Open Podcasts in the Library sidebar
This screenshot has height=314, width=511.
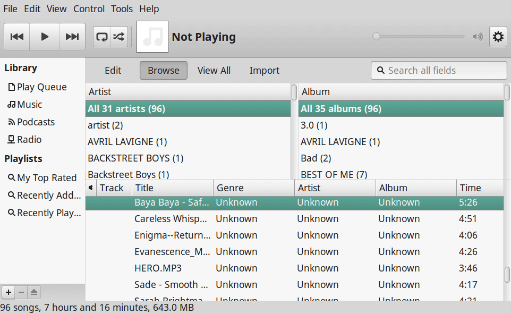coord(36,122)
